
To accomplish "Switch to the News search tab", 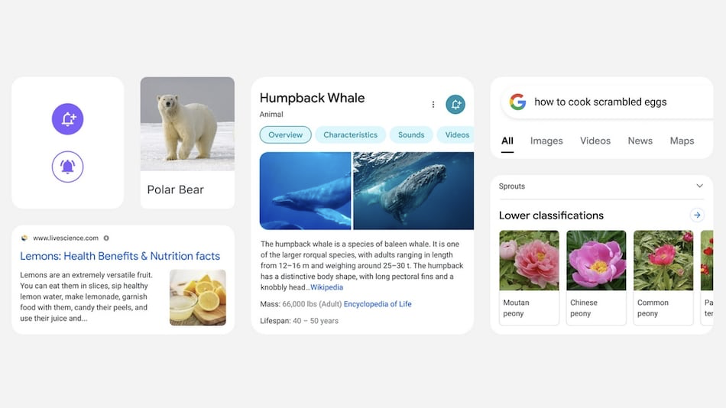I will [640, 141].
